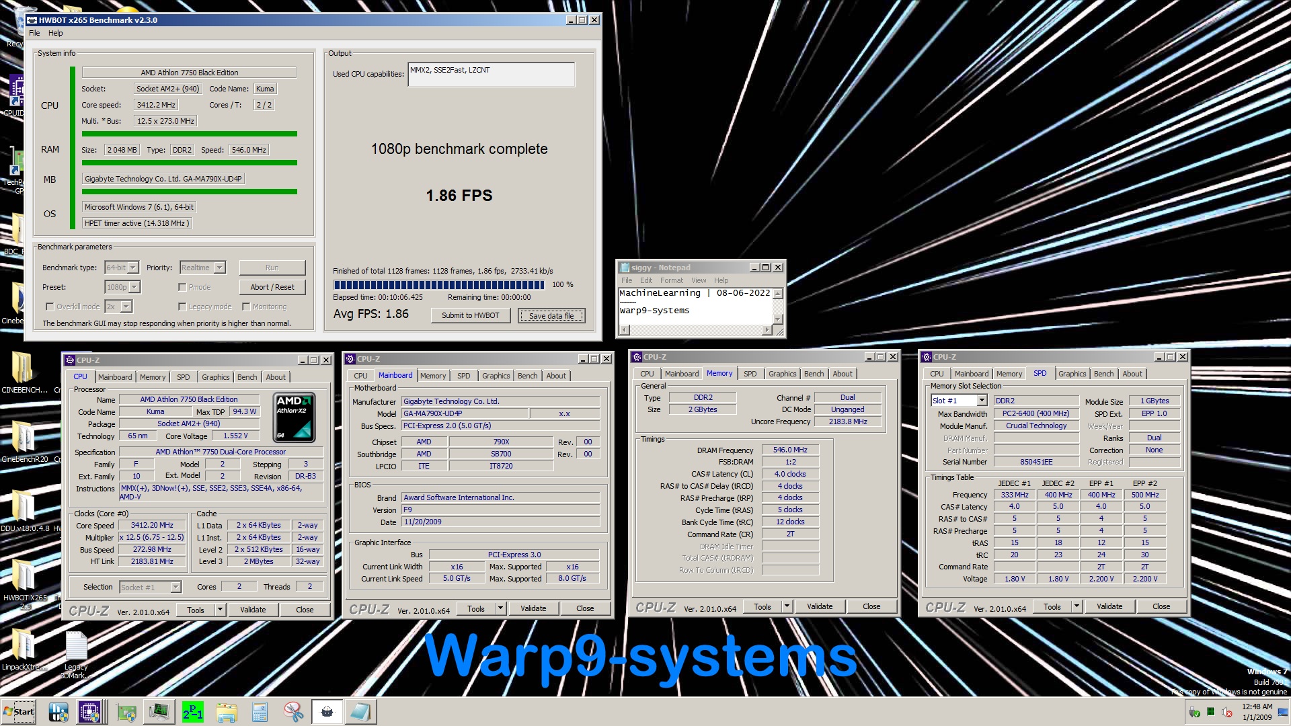Open the taskbar clock showing 12:48 AM
The height and width of the screenshot is (726, 1291).
click(x=1257, y=712)
